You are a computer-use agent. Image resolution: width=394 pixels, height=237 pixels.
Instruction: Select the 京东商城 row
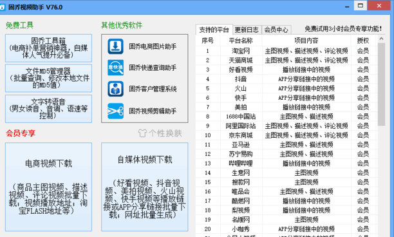pos(286,135)
